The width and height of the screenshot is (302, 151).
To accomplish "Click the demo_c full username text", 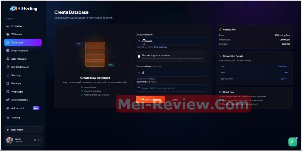I will 152,79.
